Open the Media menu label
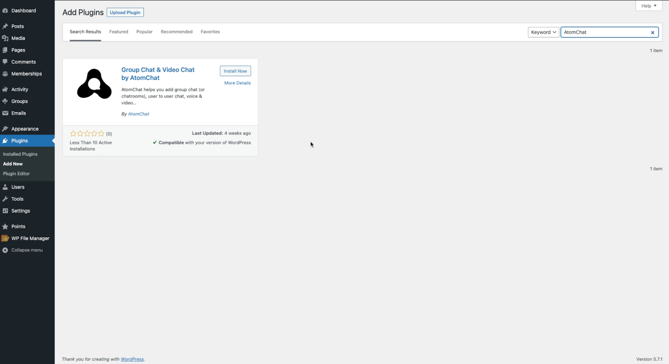The width and height of the screenshot is (669, 364). [18, 38]
